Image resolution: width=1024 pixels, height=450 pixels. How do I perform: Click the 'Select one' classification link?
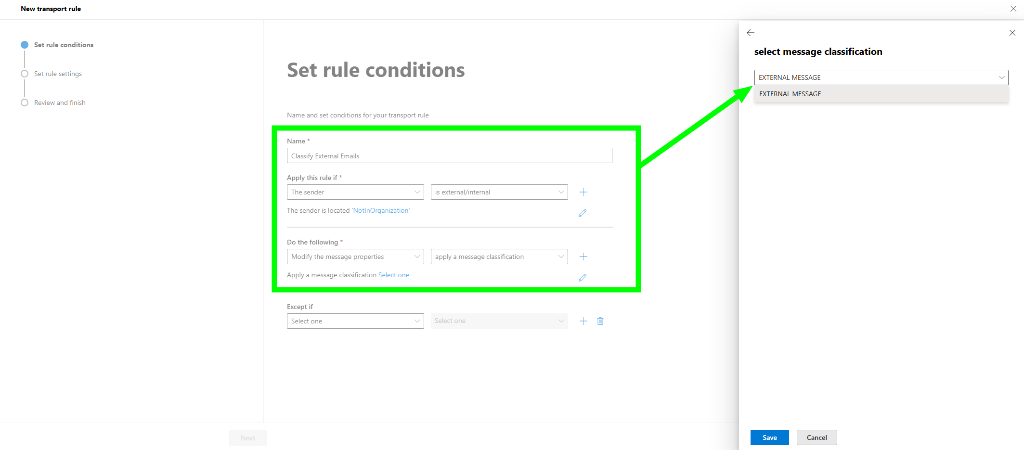point(394,275)
